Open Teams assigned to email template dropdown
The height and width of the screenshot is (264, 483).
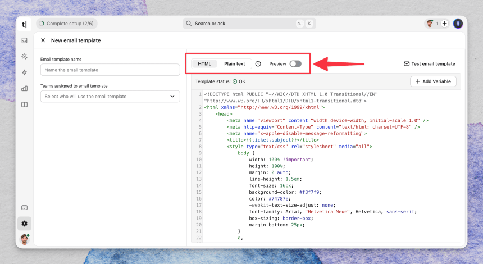(x=110, y=97)
